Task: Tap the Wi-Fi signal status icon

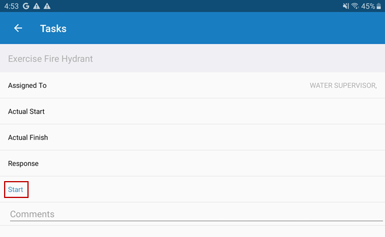Action: click(x=355, y=6)
